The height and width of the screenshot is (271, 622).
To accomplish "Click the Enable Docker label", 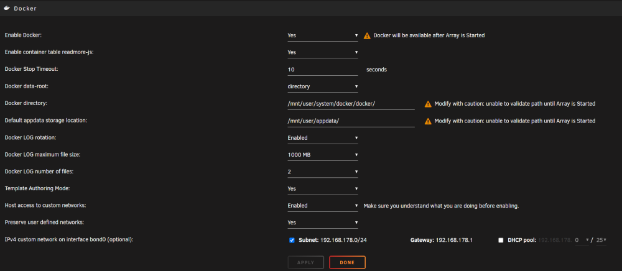I will coord(23,35).
